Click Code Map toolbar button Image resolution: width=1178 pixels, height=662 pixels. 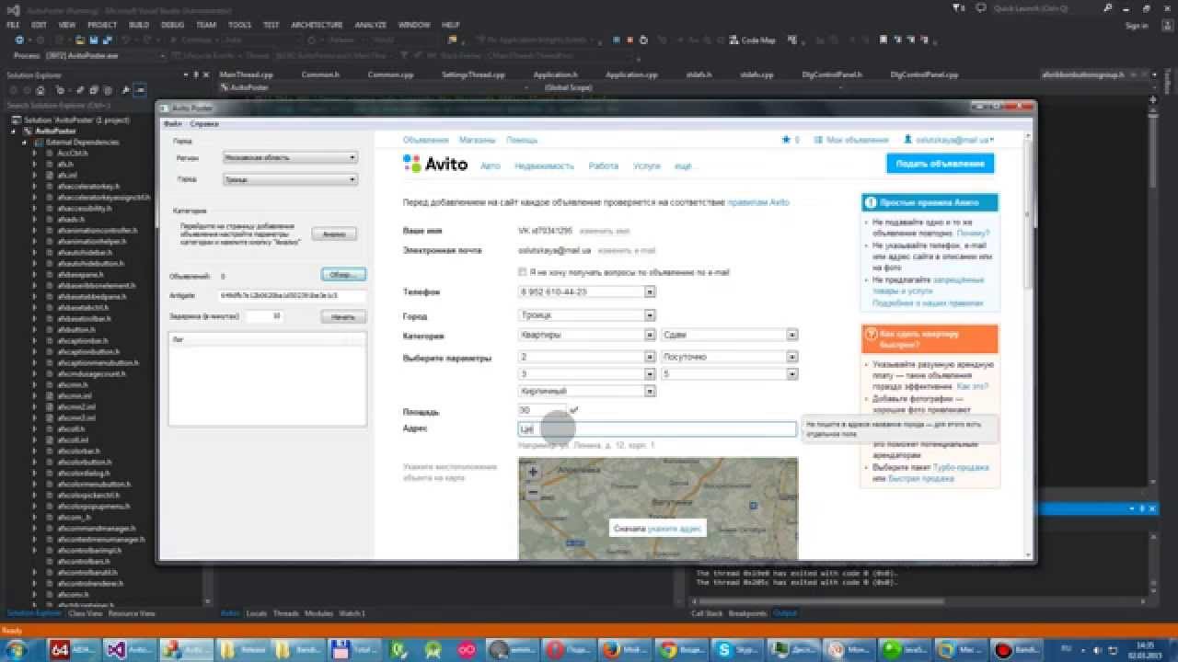753,40
